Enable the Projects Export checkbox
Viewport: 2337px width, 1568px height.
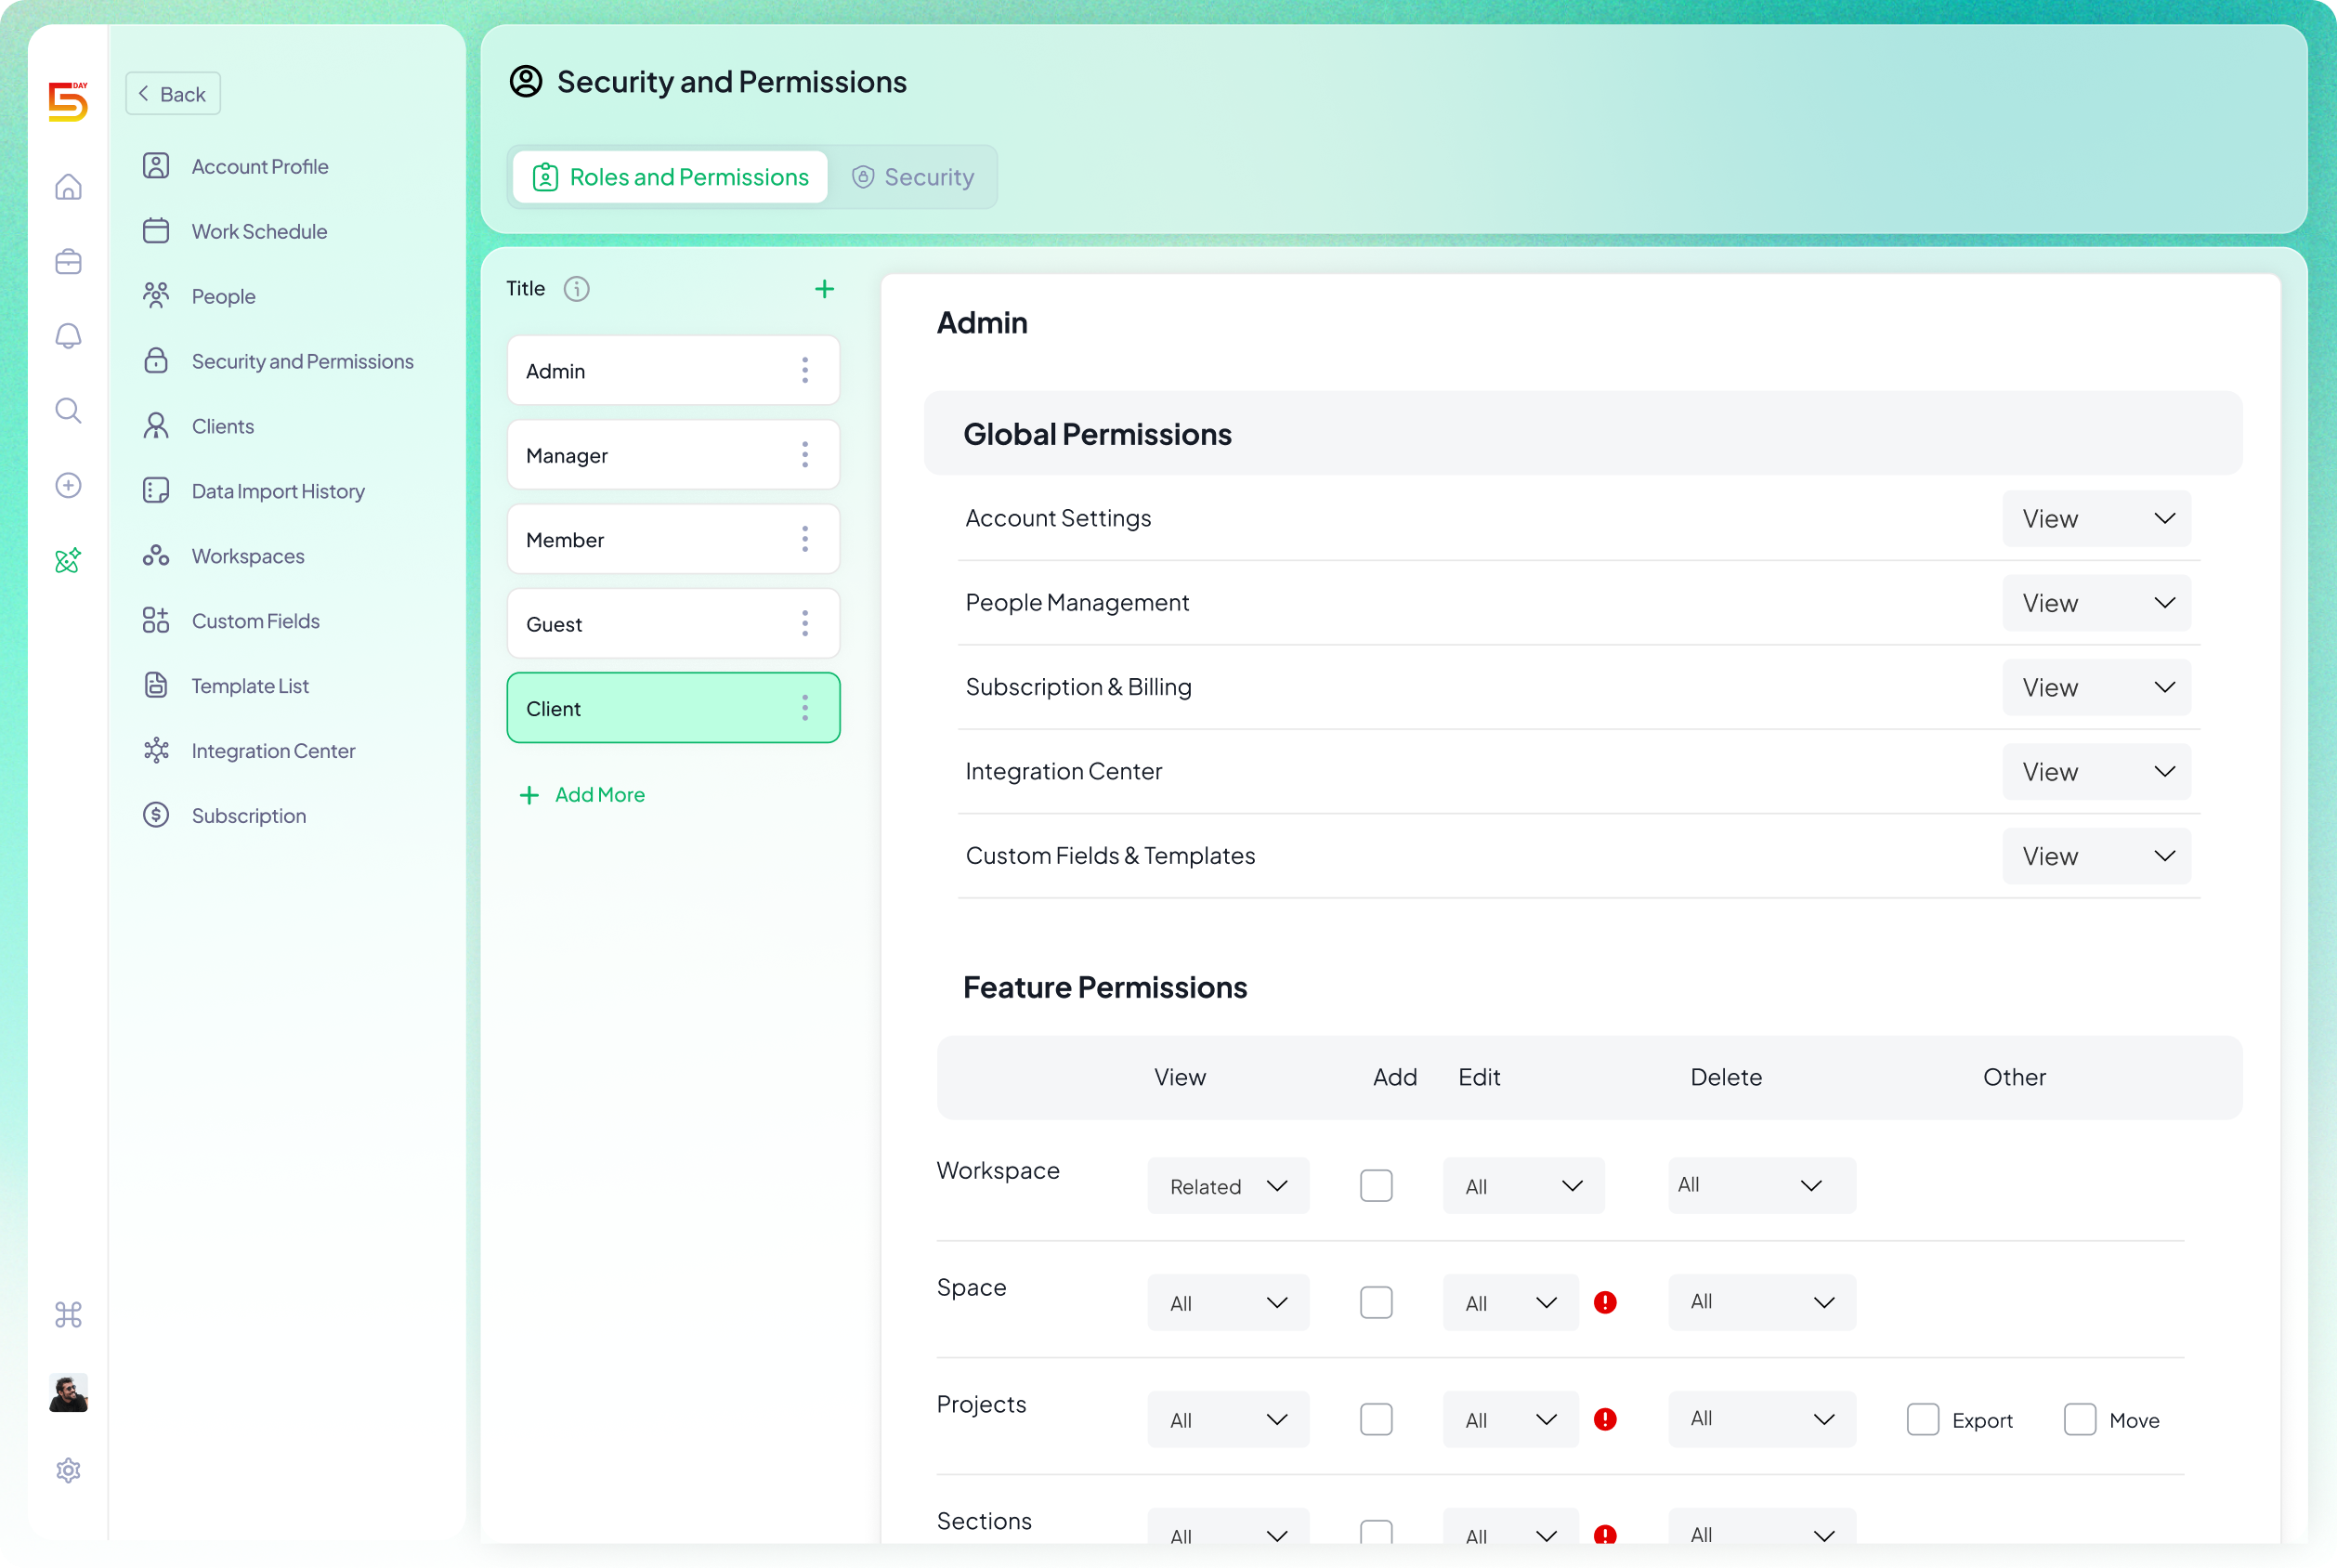[1922, 1419]
